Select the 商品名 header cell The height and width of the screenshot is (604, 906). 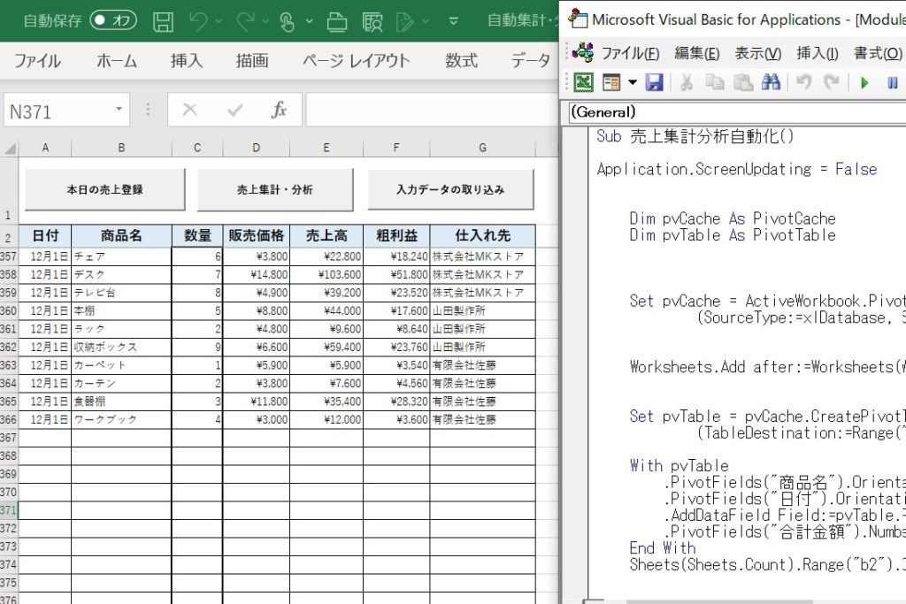tap(121, 235)
